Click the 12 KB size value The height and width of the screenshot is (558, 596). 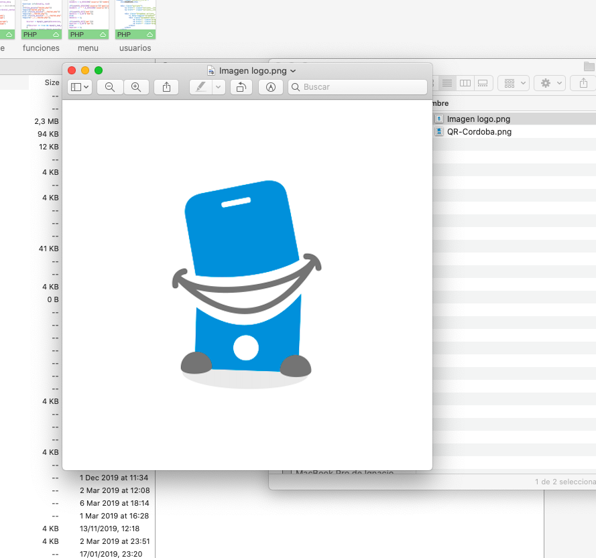click(49, 147)
